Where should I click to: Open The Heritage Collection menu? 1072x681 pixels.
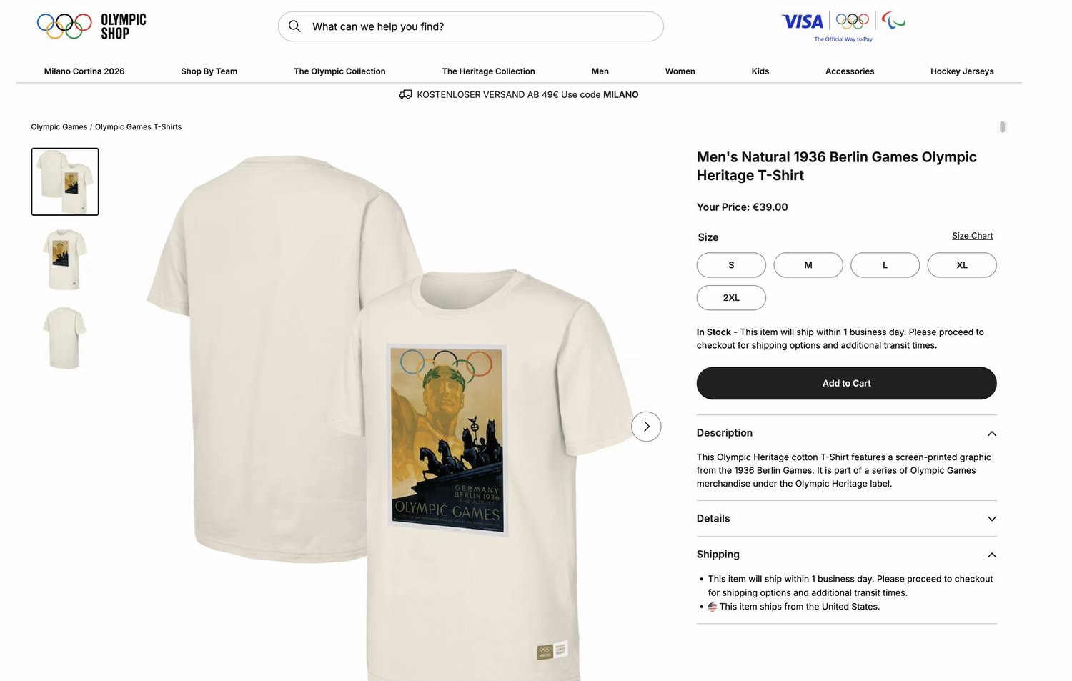pos(488,71)
